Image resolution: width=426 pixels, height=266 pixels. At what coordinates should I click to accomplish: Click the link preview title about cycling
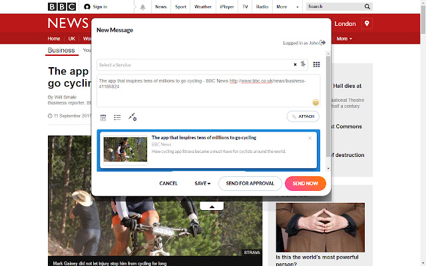pyautogui.click(x=204, y=138)
